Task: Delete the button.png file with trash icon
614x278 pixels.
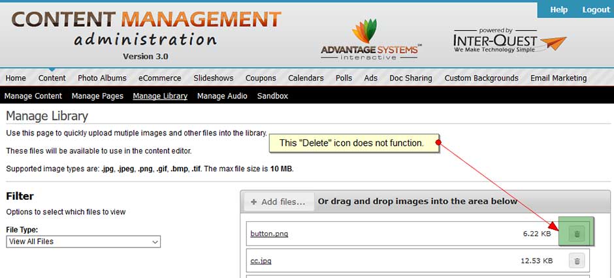Action: [x=576, y=234]
